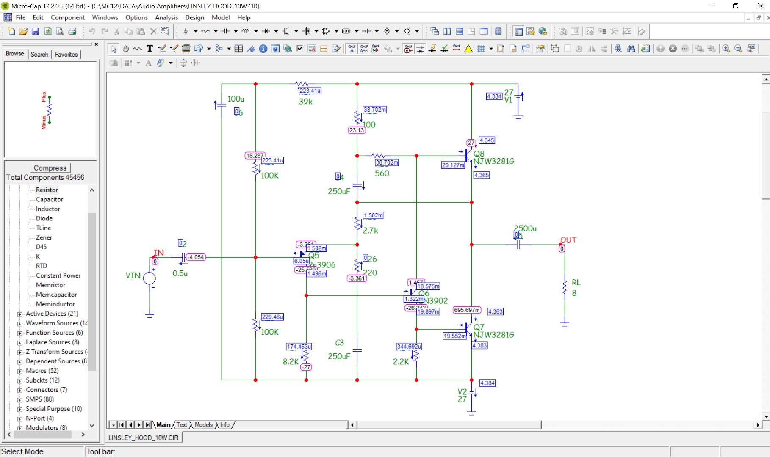Click the Compress button
The width and height of the screenshot is (770, 457).
click(50, 168)
